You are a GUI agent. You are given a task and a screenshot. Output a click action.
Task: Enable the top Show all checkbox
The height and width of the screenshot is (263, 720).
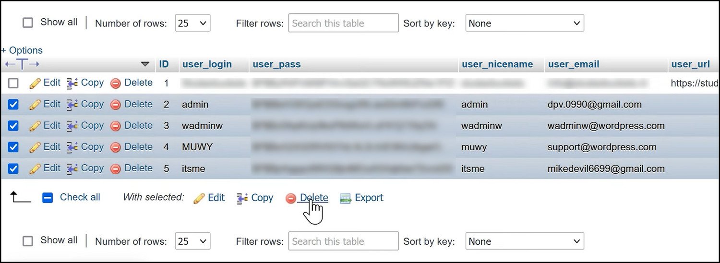[x=28, y=23]
